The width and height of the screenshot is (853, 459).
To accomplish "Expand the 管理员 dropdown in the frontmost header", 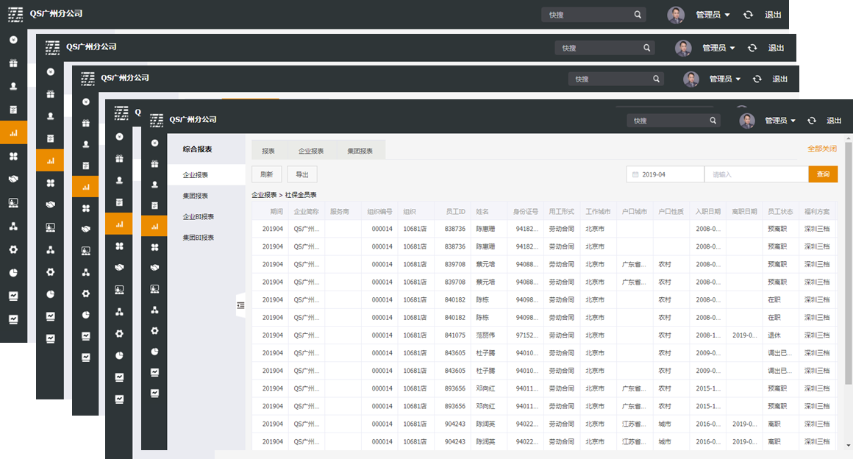I will coord(780,121).
